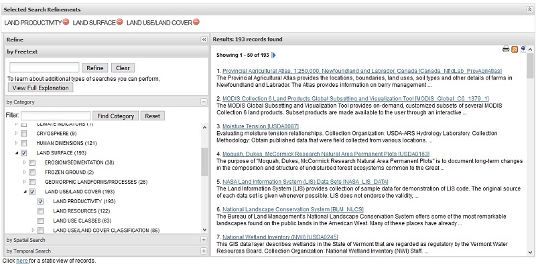Expand LAND USE/LAND COVER CLASSIFICATION node
Viewport: 536px width, 264px height.
[33, 230]
